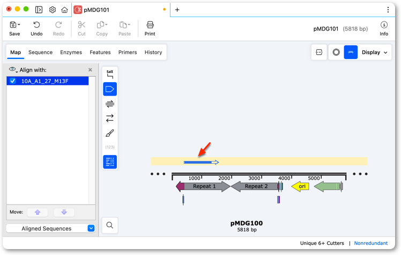Add a new tab with plus
Viewport: 401px width, 255px height.
(x=177, y=10)
